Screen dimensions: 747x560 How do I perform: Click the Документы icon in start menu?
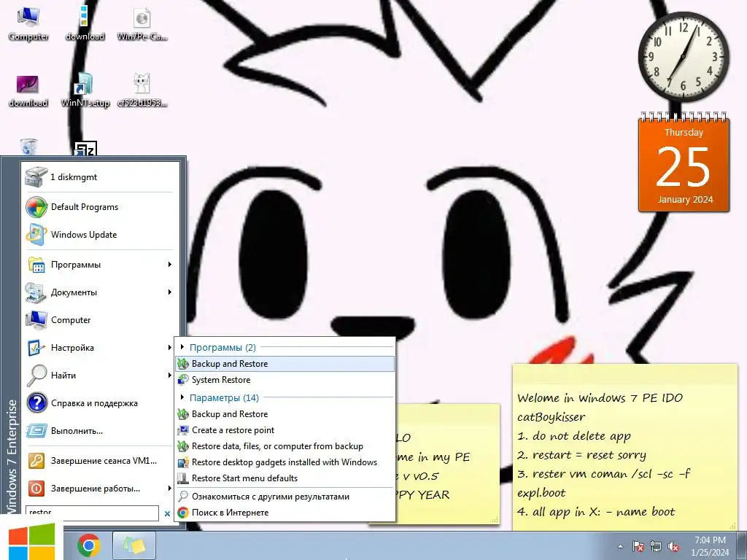tap(36, 292)
